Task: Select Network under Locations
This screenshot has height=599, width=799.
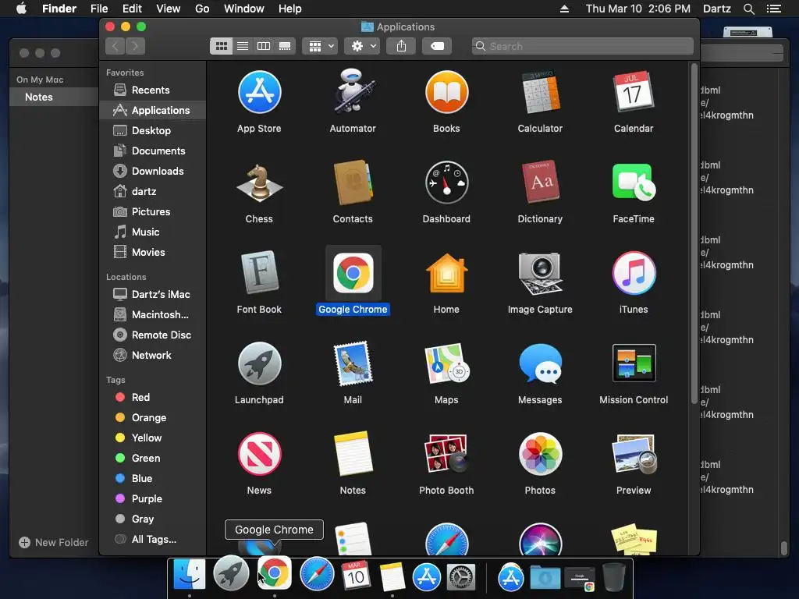Action: (152, 355)
